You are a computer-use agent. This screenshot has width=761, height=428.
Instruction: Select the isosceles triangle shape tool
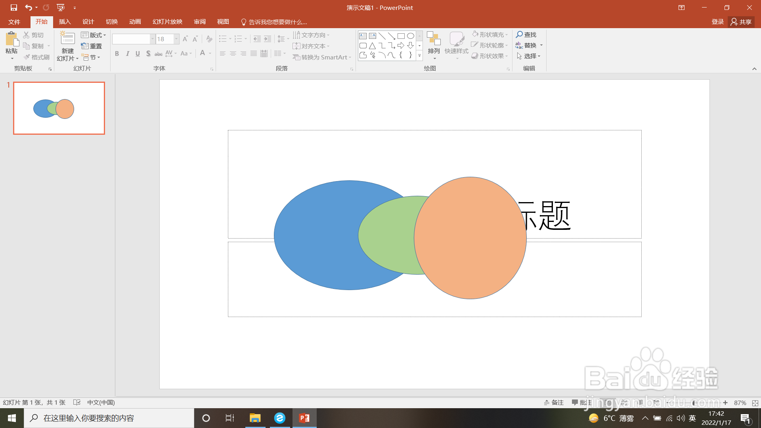[372, 46]
